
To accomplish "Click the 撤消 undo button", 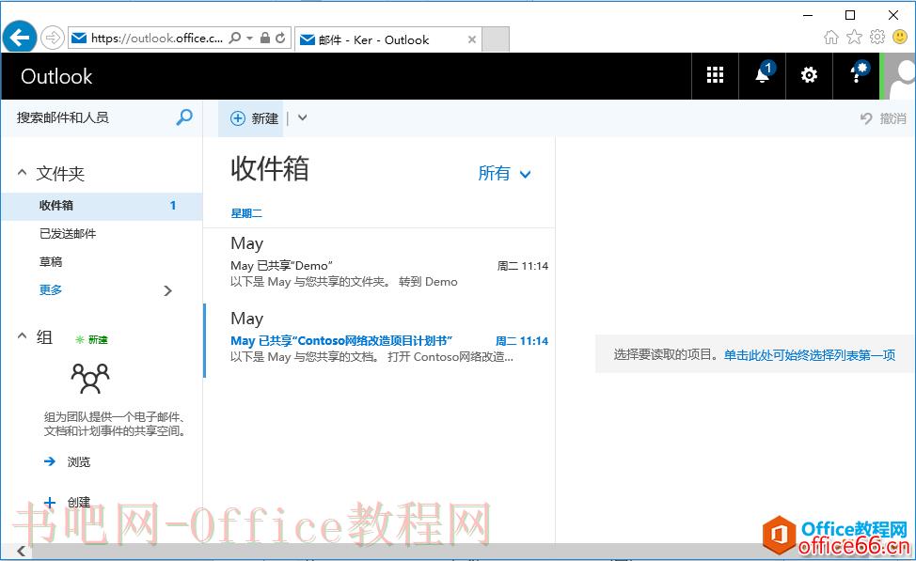I will (883, 118).
